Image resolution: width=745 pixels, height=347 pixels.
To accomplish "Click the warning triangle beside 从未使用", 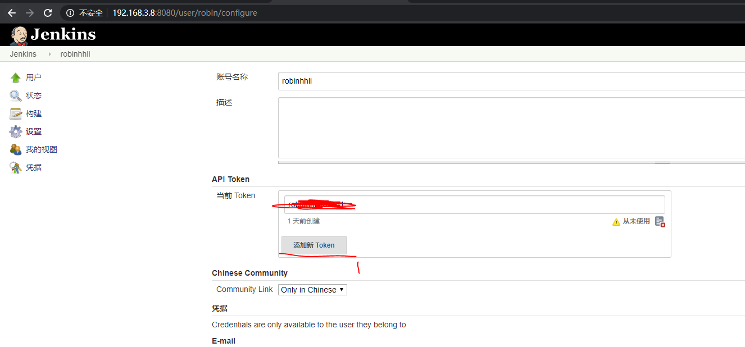I will coord(616,221).
